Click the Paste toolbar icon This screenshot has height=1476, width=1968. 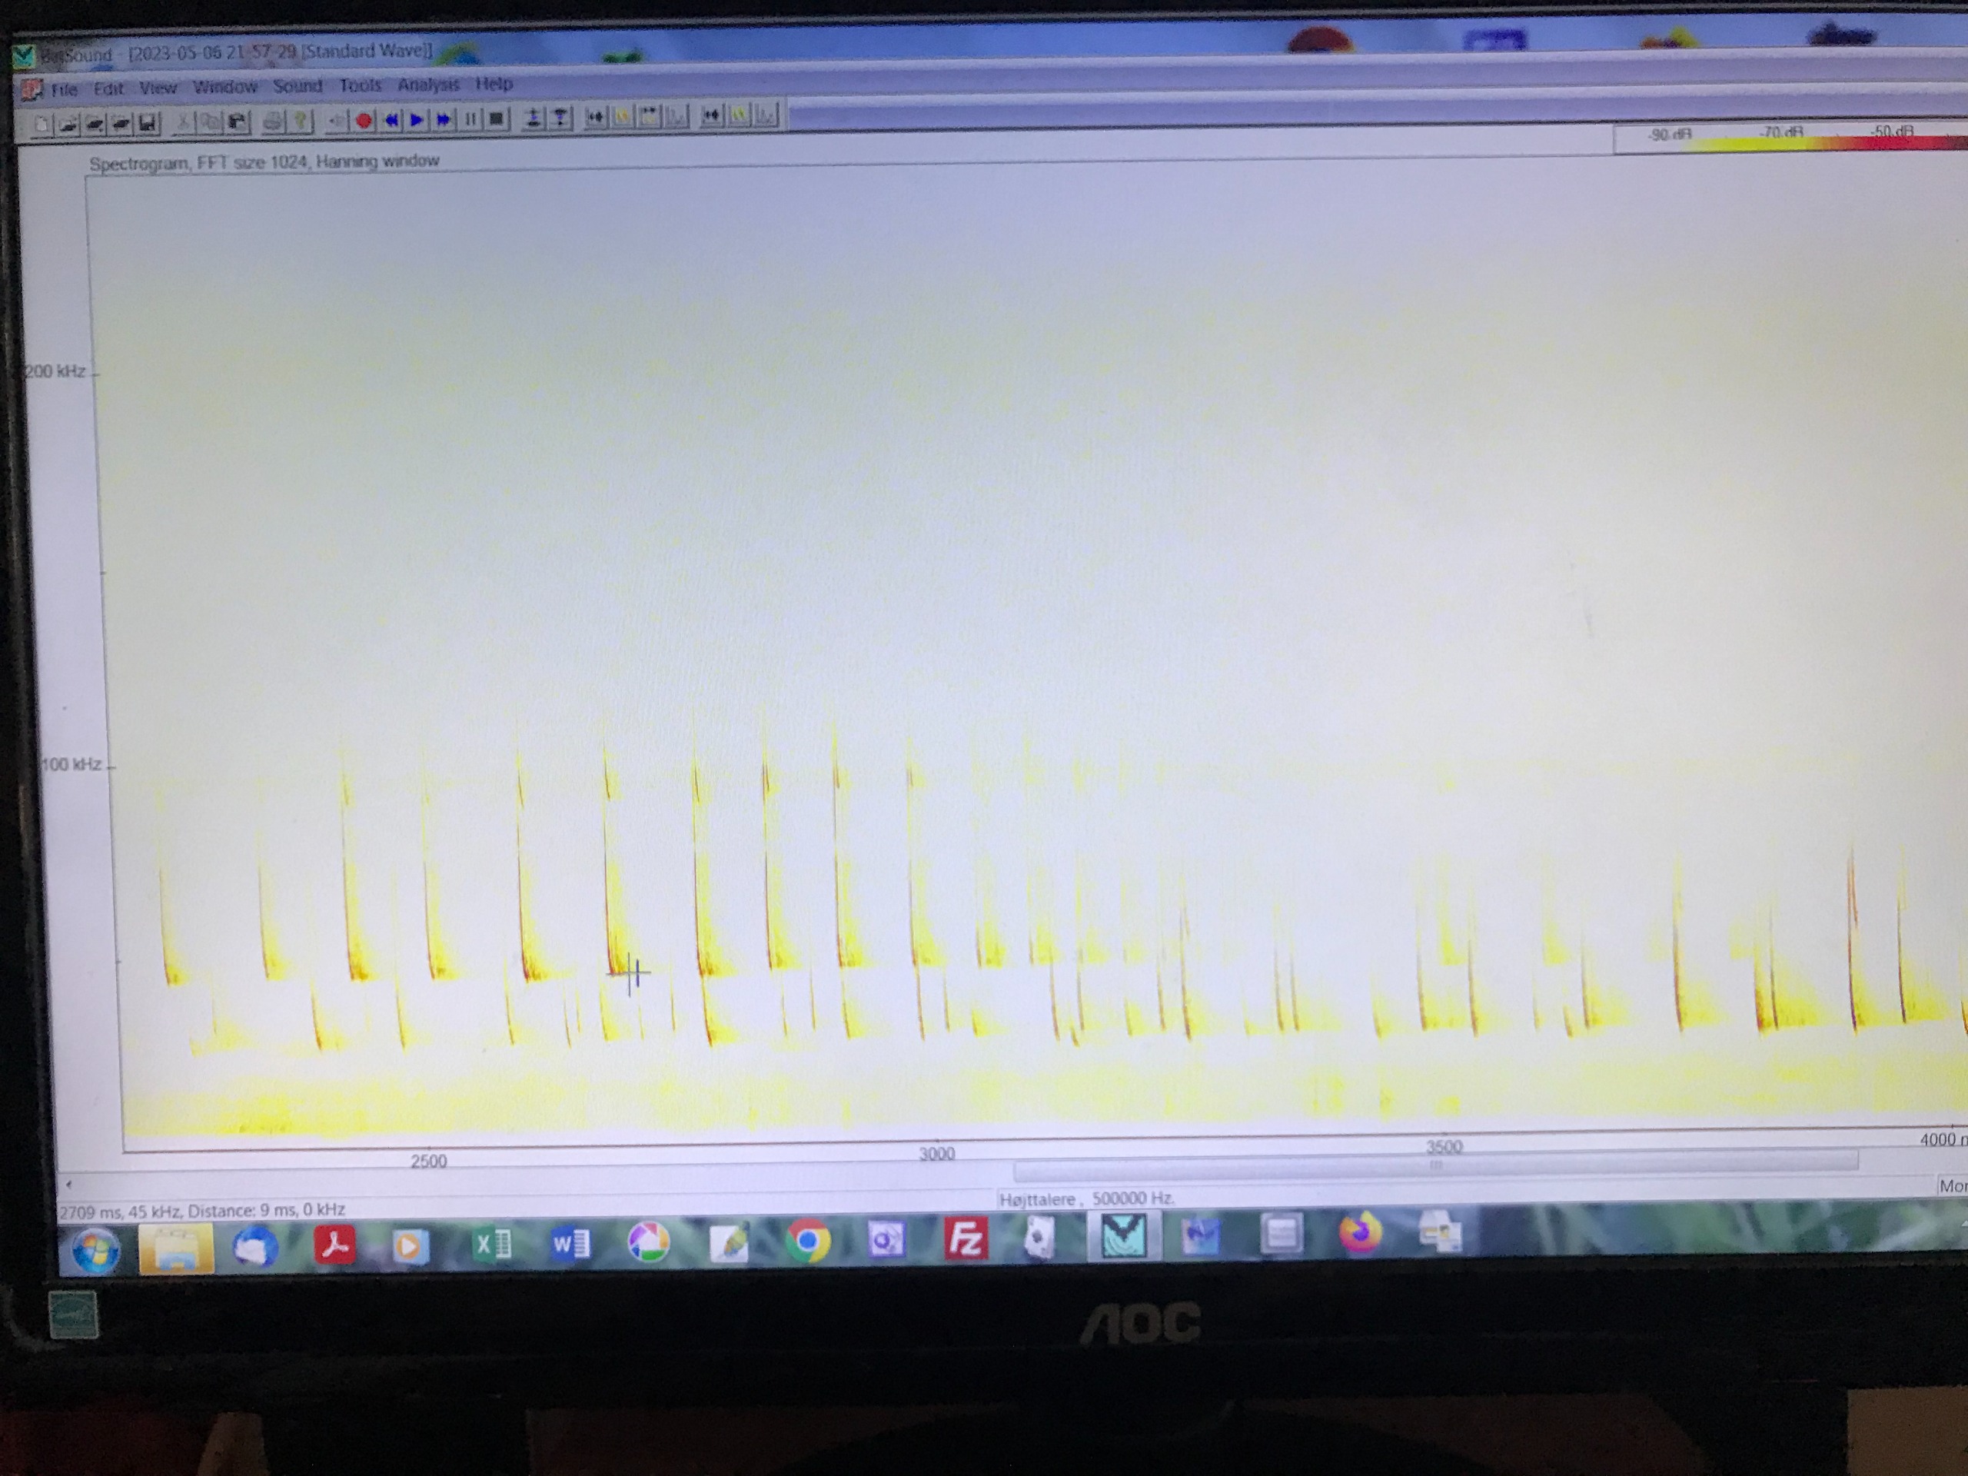237,122
